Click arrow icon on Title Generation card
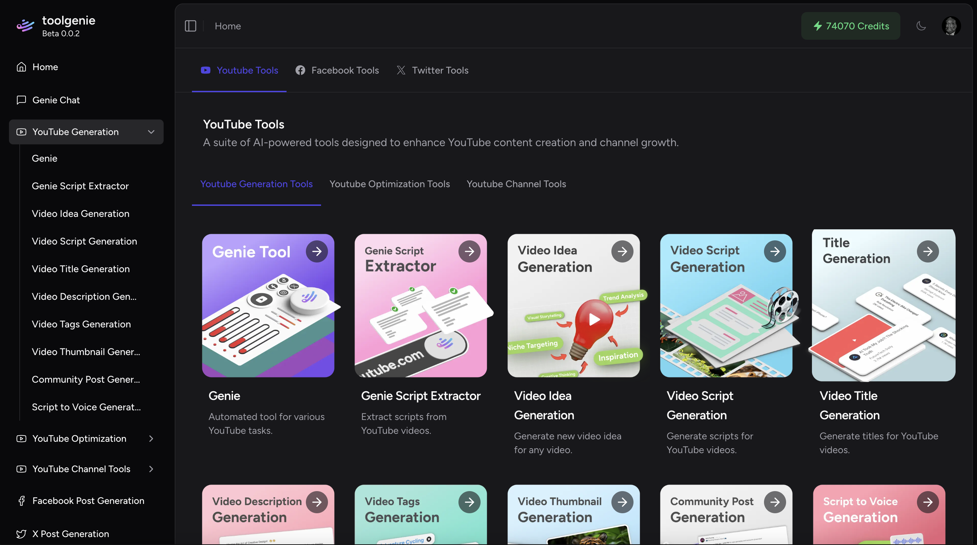 928,251
